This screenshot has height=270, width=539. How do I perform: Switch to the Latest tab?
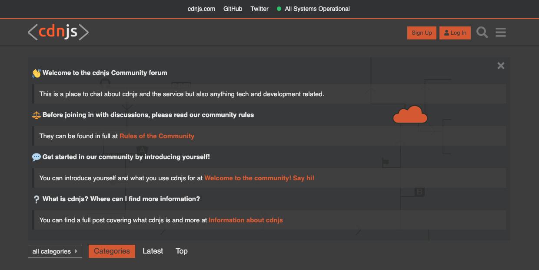coord(153,251)
